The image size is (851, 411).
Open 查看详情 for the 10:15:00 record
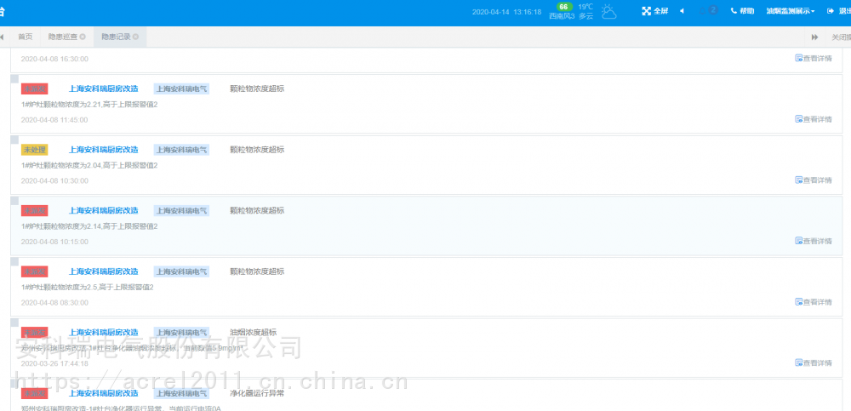tap(813, 241)
